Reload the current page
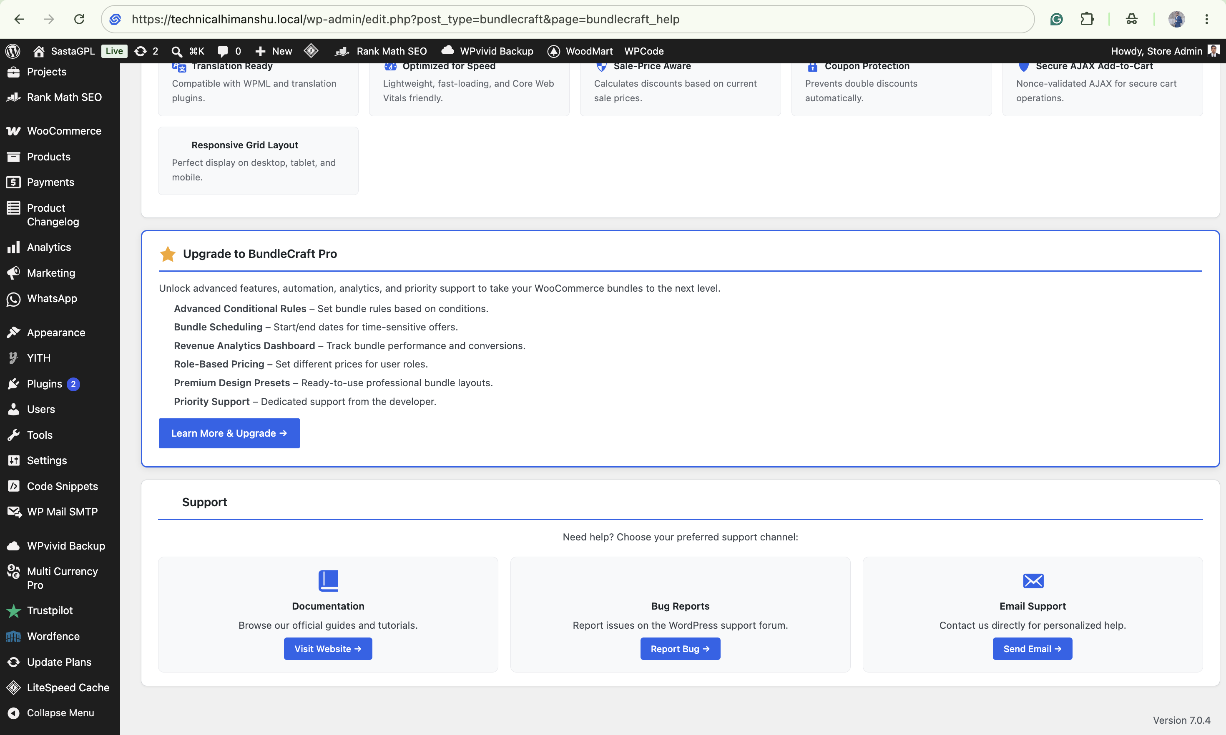The width and height of the screenshot is (1226, 735). click(x=79, y=19)
